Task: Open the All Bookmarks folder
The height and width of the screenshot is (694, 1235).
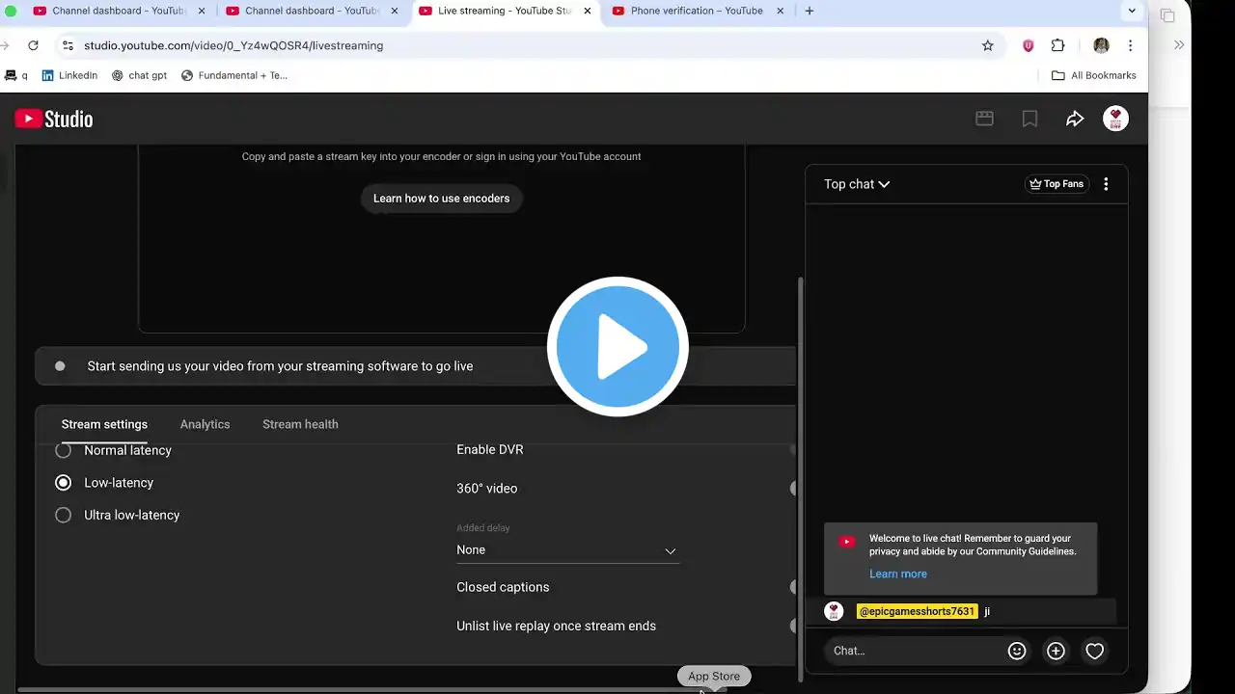Action: [x=1094, y=75]
